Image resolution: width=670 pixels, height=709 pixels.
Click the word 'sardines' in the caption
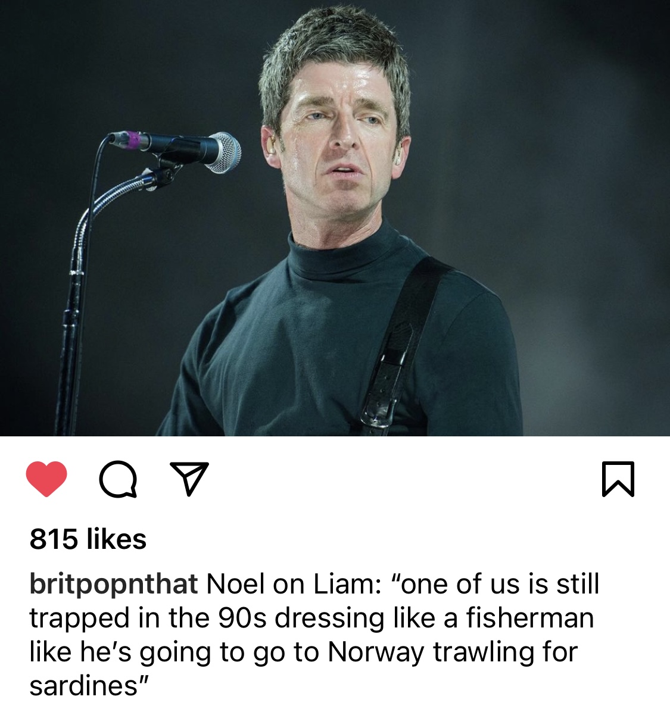point(83,686)
